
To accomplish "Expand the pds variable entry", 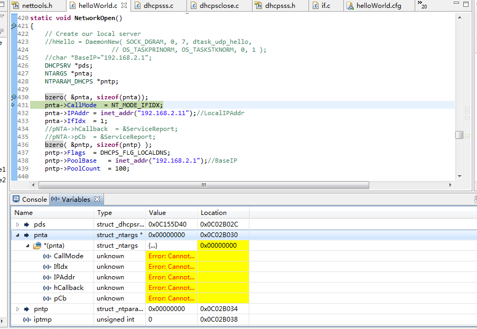I will (x=17, y=224).
